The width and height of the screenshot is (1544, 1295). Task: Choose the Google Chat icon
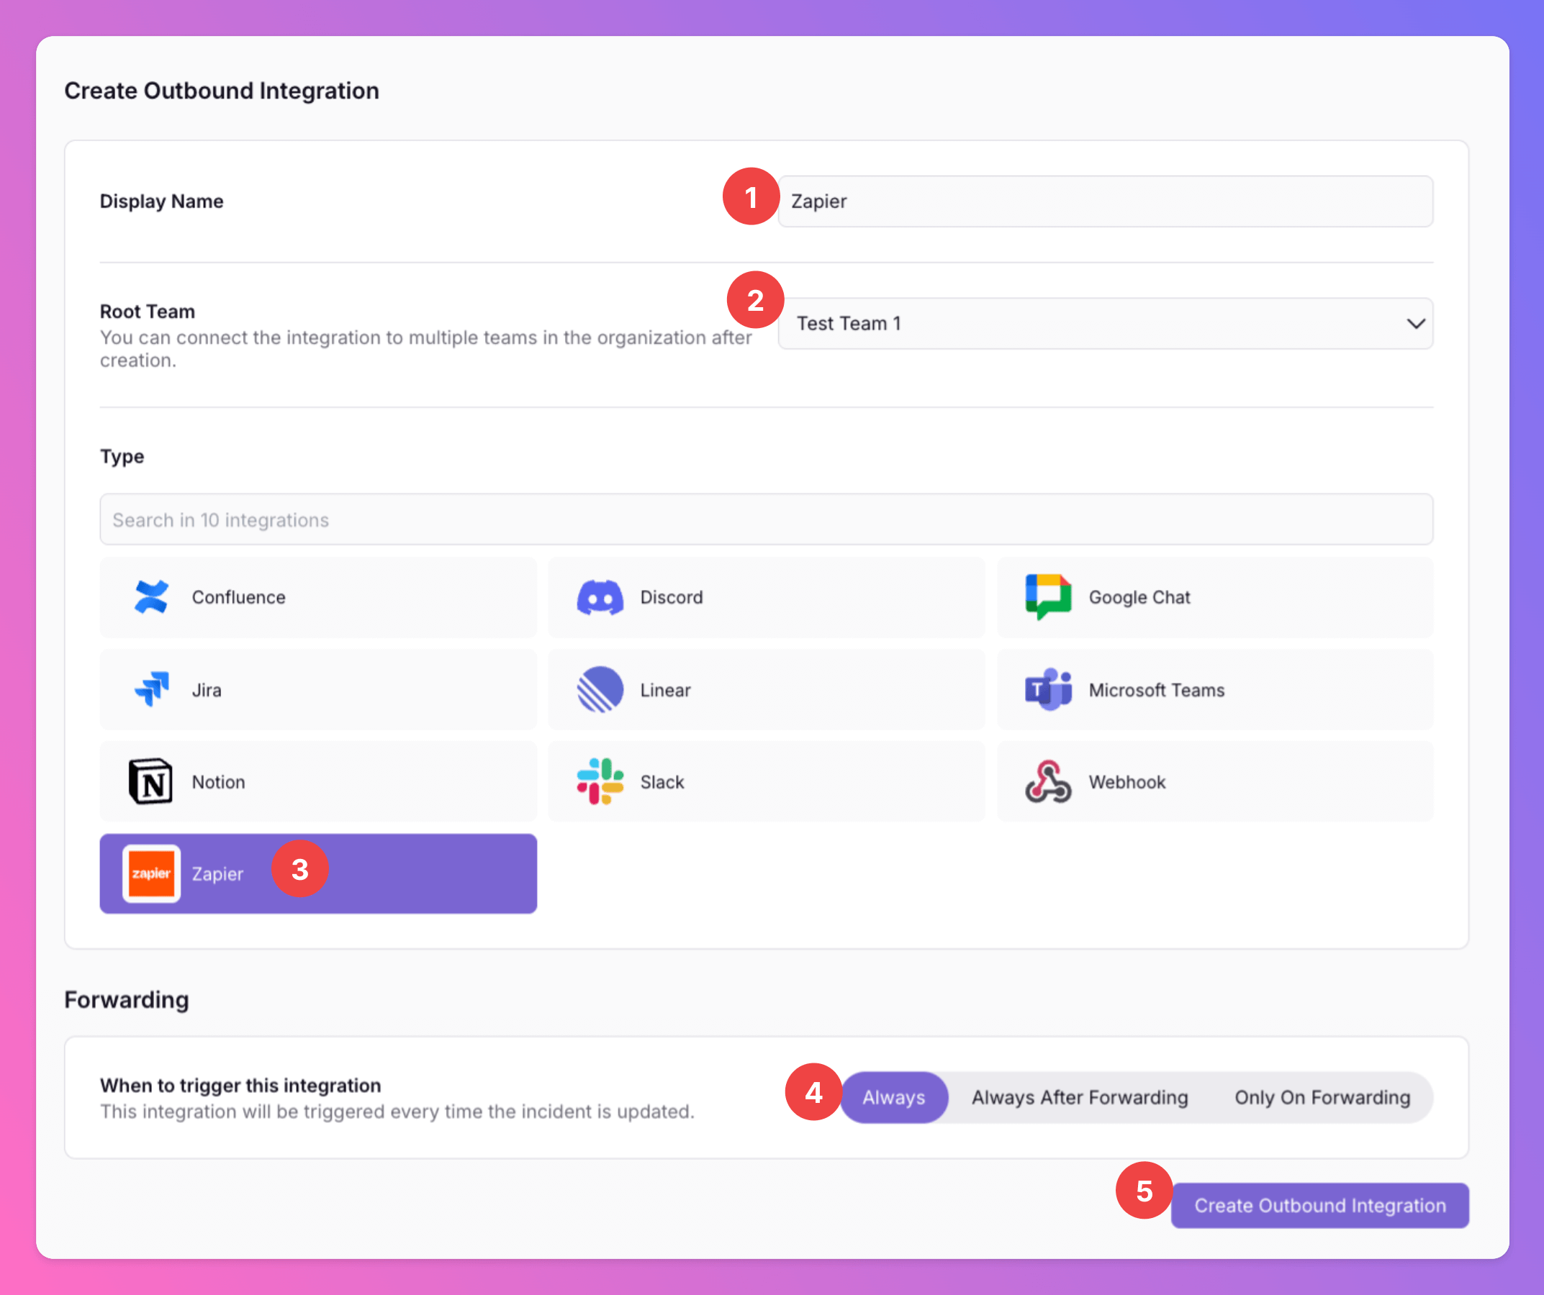1048,597
